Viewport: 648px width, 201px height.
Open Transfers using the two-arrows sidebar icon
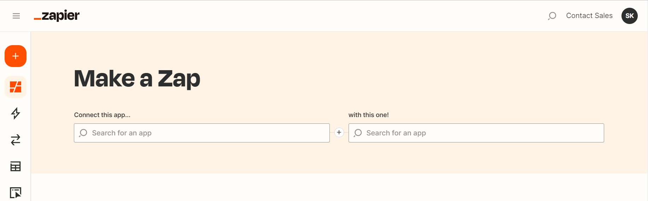click(16, 140)
